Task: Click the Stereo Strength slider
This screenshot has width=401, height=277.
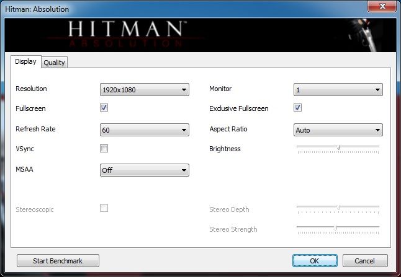Action: (x=338, y=228)
